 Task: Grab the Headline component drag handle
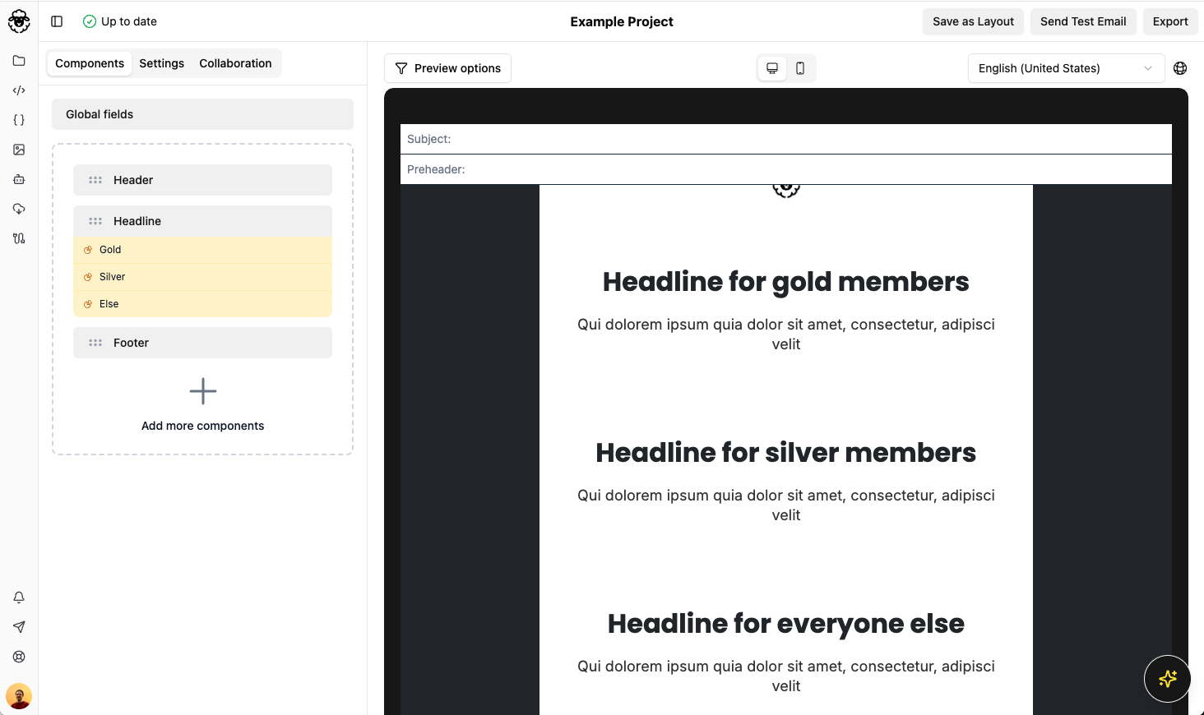95,221
